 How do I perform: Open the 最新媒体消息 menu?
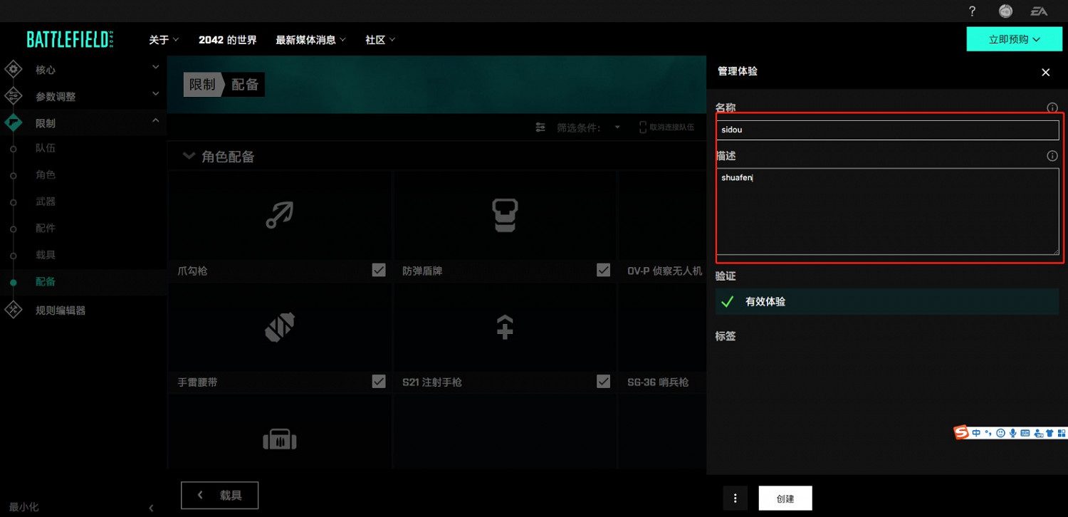tap(310, 40)
